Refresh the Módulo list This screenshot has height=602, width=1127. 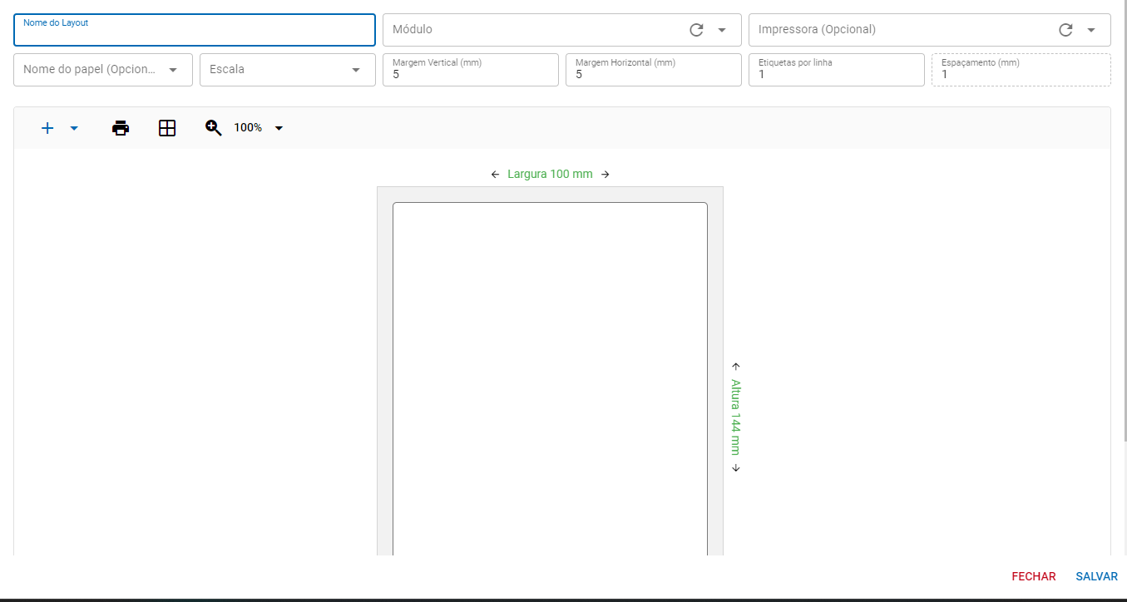[697, 30]
